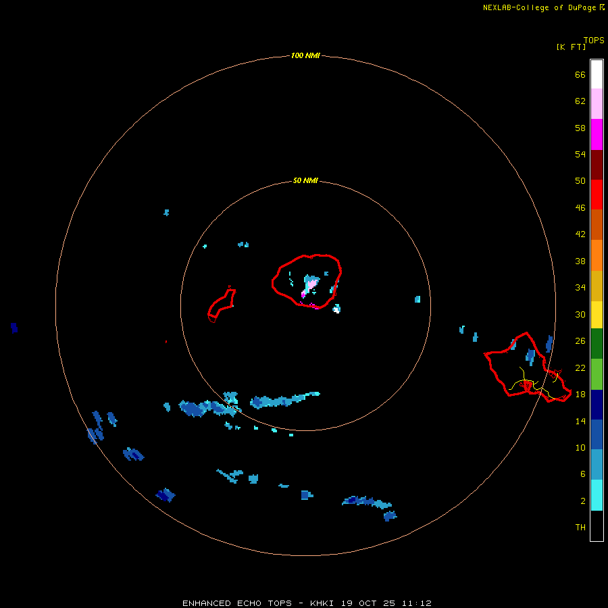Viewport: 608px width, 608px height.
Task: Click the legend value "26"
Action: pyautogui.click(x=580, y=341)
